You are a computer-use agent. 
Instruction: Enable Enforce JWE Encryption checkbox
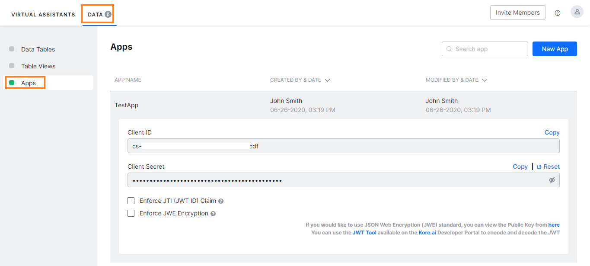tap(131, 213)
